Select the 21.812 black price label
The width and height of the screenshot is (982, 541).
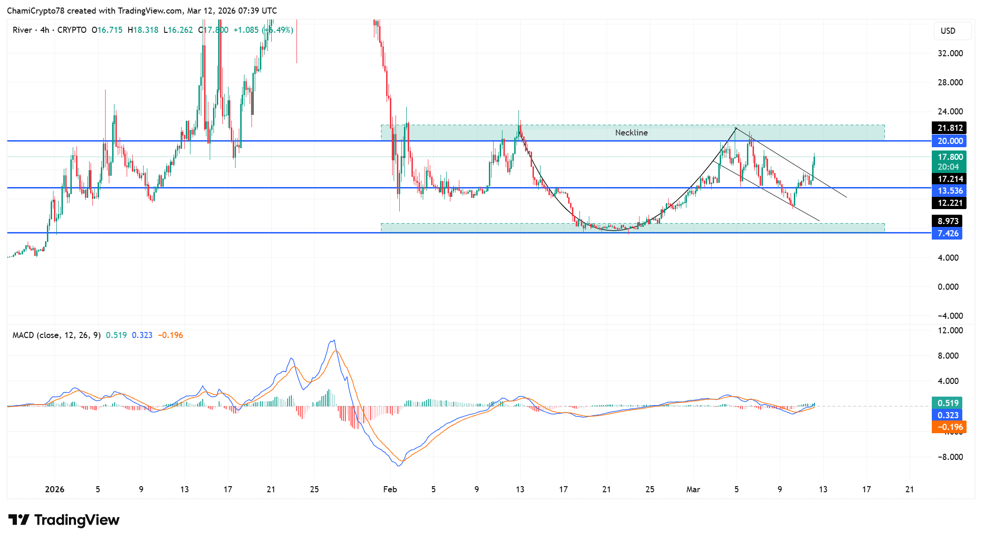(x=950, y=128)
